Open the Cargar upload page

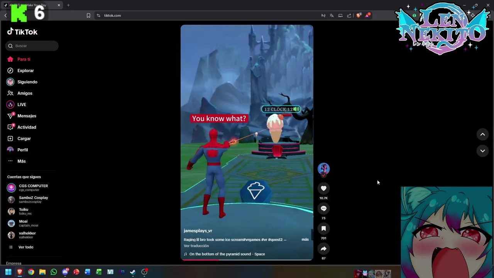(x=19, y=139)
